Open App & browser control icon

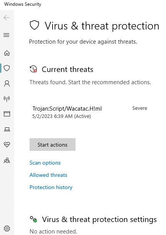[7, 114]
